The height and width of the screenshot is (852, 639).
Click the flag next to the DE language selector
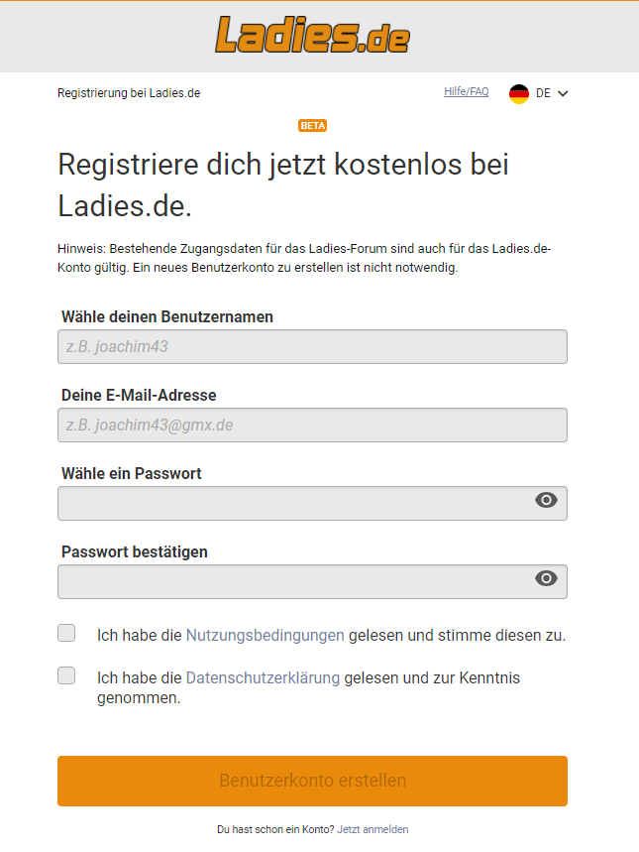pos(518,92)
